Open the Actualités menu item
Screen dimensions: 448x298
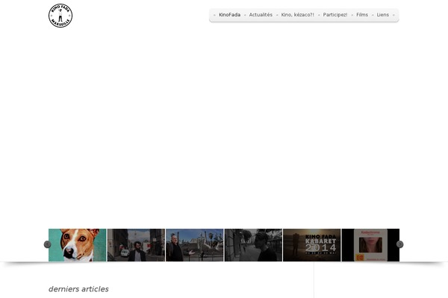tap(261, 15)
